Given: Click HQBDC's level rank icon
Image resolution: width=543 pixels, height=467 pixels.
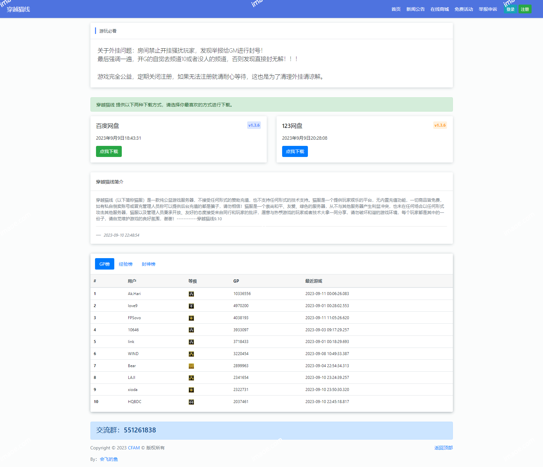Looking at the screenshot, I should point(191,402).
